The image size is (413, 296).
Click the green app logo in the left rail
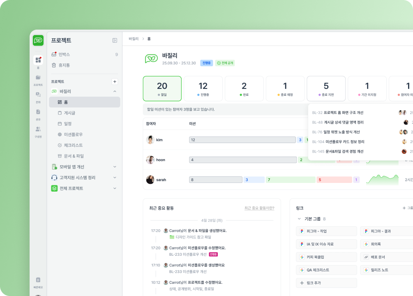point(38,40)
